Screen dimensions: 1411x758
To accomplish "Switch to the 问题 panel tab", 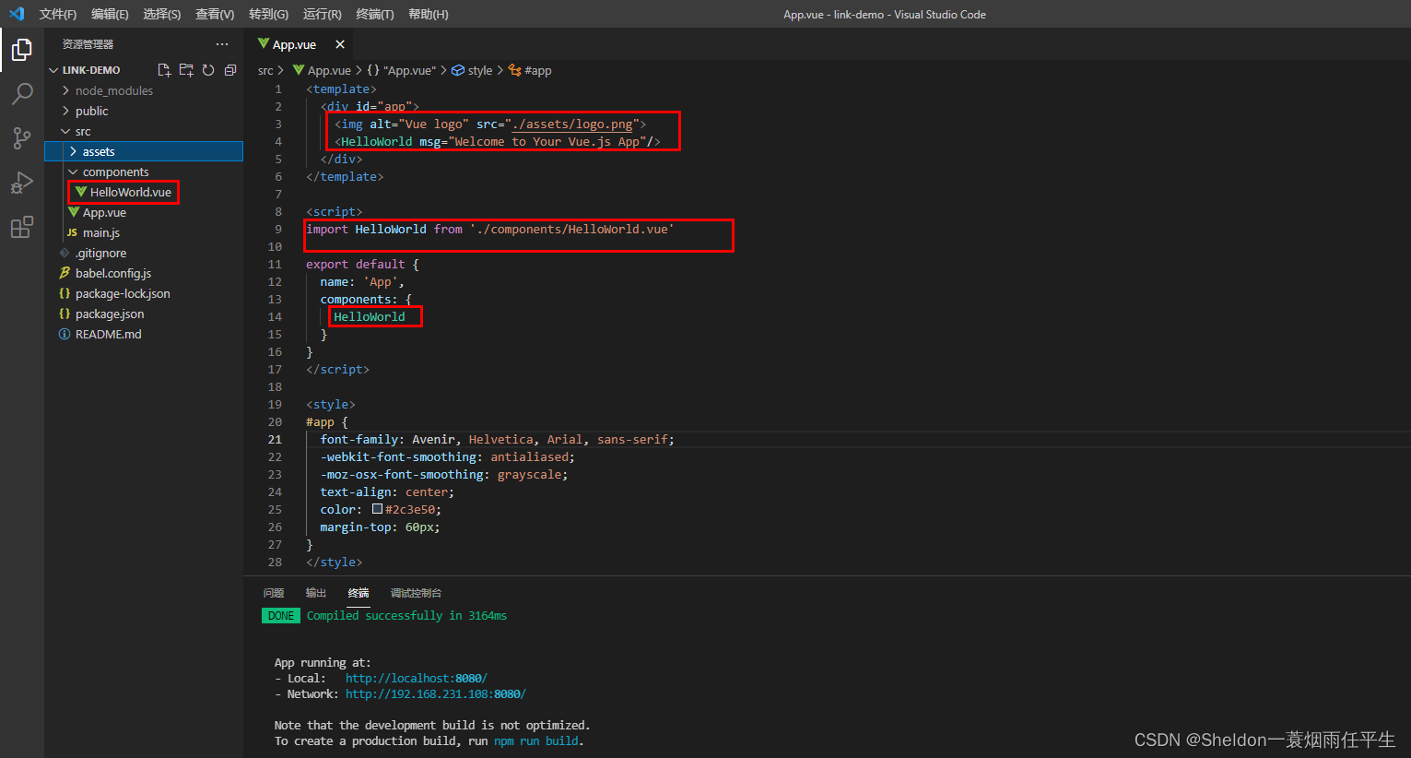I will point(274,593).
